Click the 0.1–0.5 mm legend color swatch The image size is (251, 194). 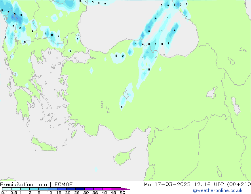pos(7,189)
